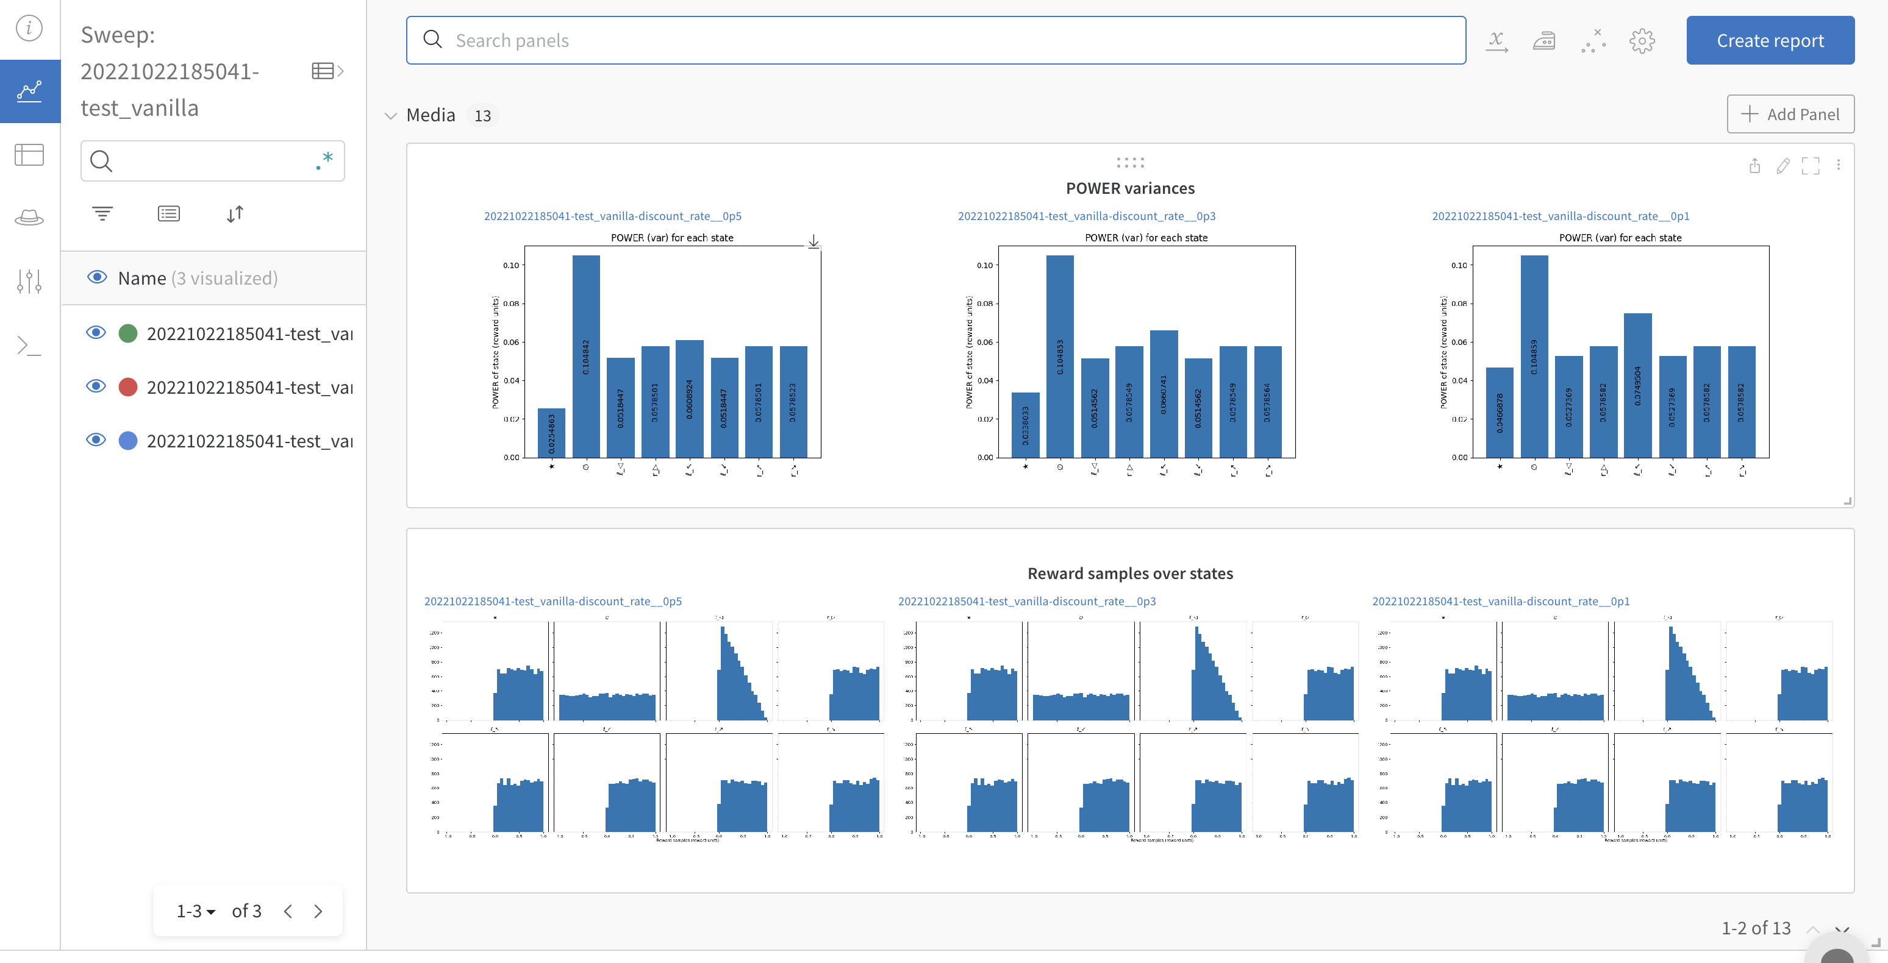
Task: Grab POWER variances panel resize corner handle
Action: (x=1848, y=501)
